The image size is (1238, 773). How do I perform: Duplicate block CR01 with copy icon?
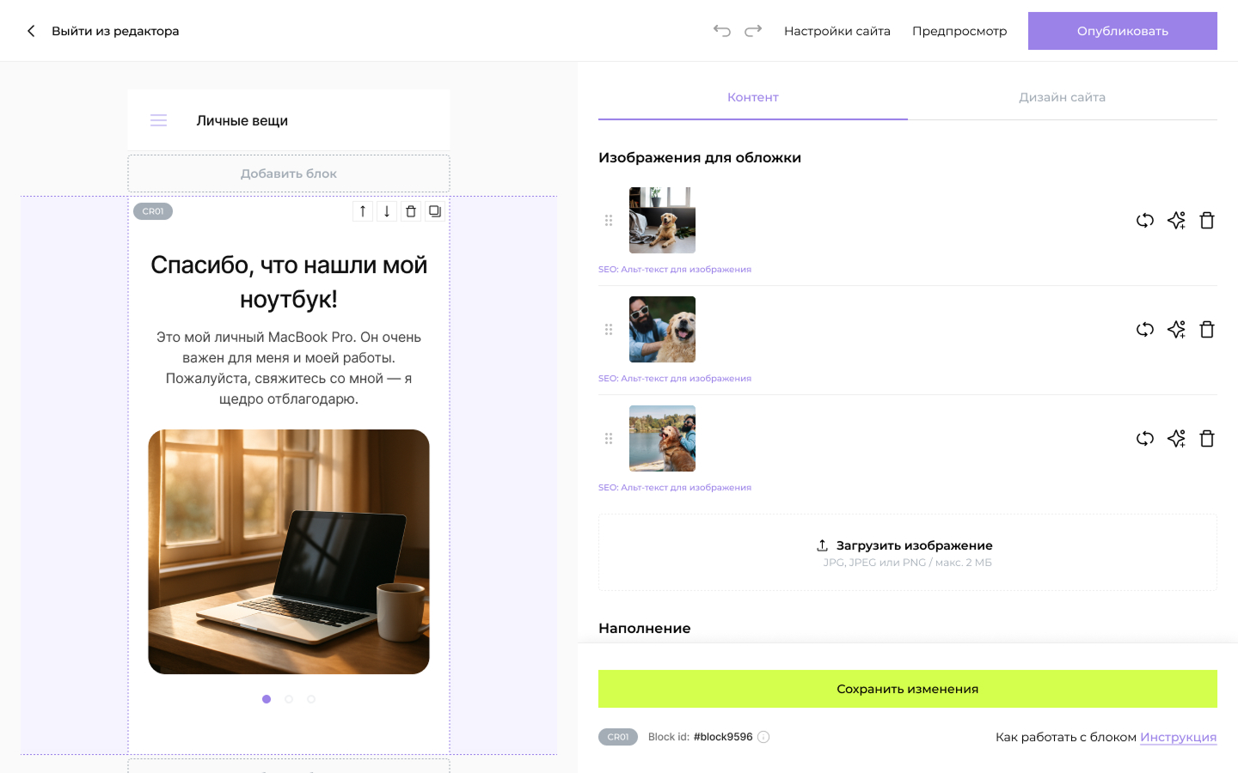[x=435, y=211]
